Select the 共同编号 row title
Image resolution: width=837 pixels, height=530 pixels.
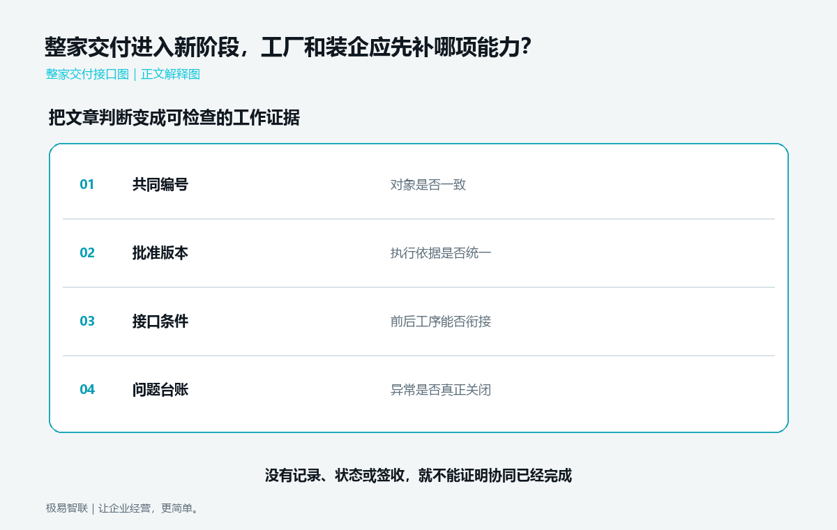[160, 185]
